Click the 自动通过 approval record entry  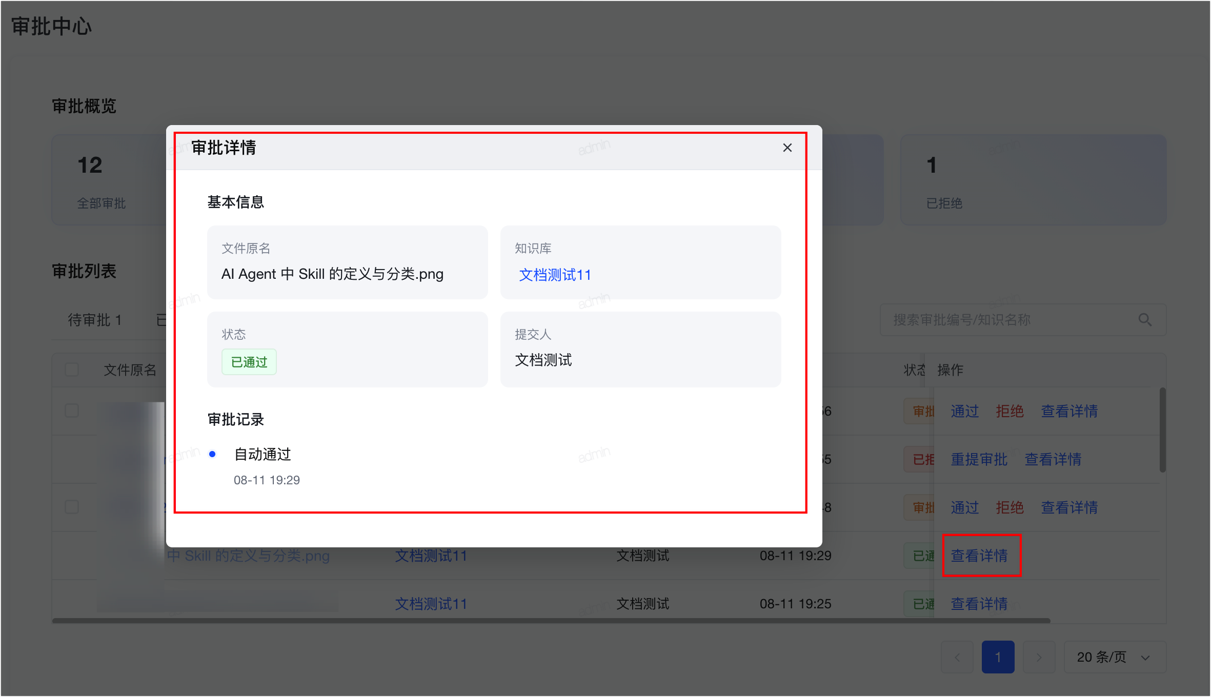[263, 454]
